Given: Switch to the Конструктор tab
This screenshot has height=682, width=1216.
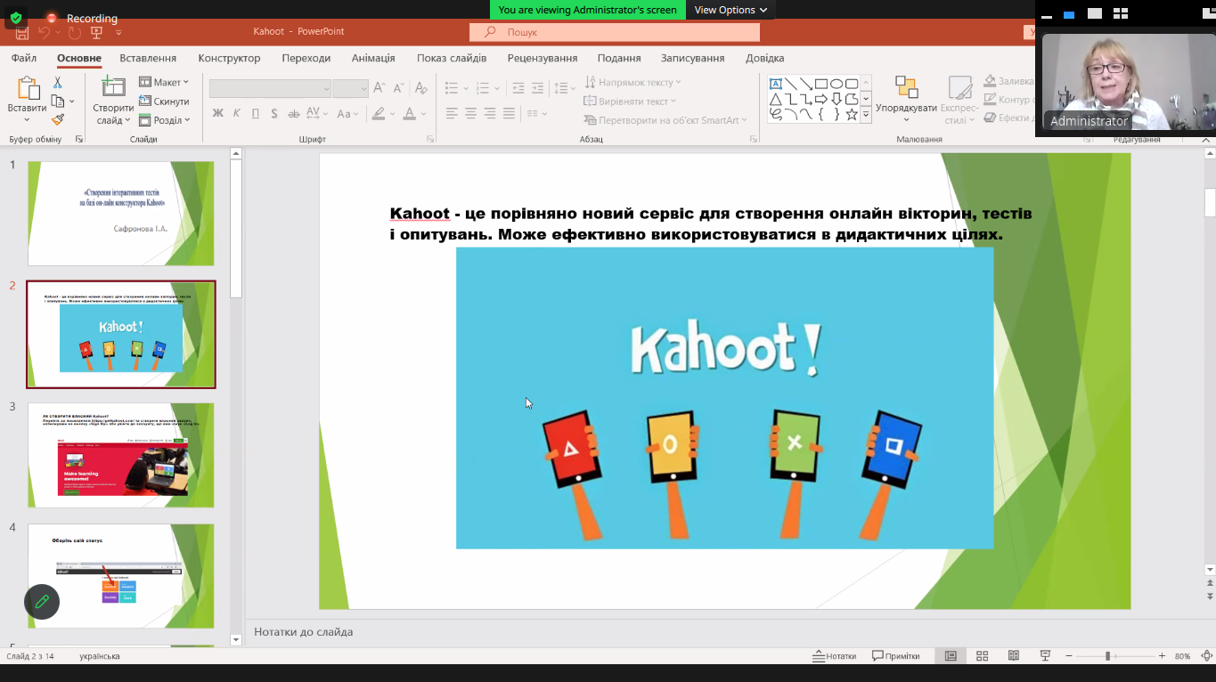Looking at the screenshot, I should 229,58.
